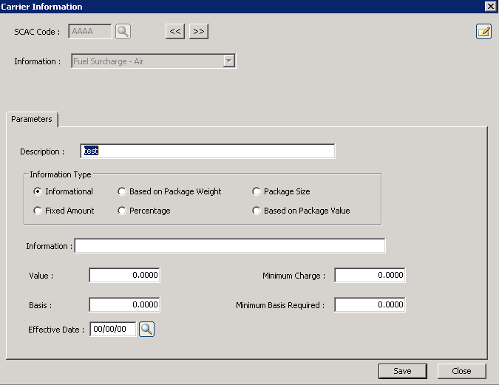The image size is (499, 385).
Task: Go to previous carrier record
Action: click(175, 31)
